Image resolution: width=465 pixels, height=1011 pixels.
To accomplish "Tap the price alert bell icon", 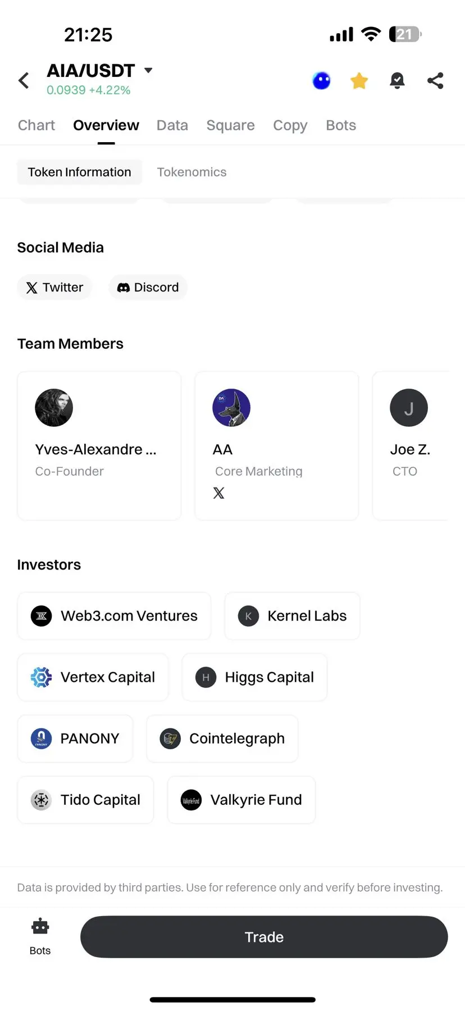I will [x=397, y=81].
